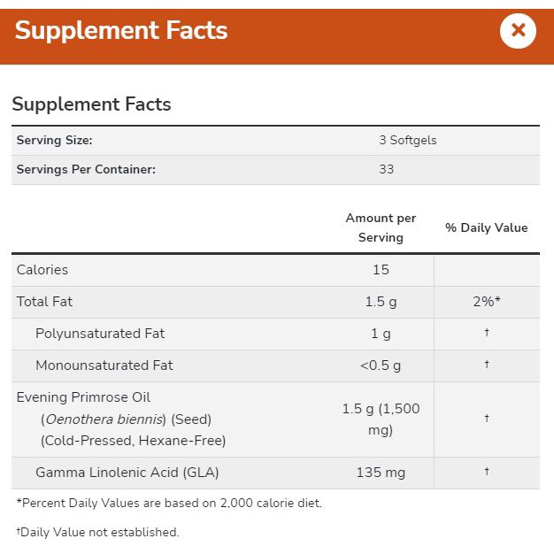Select the Serving Size label

tap(54, 140)
